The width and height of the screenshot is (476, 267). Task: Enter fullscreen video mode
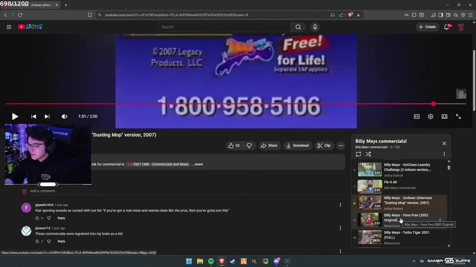click(x=458, y=116)
